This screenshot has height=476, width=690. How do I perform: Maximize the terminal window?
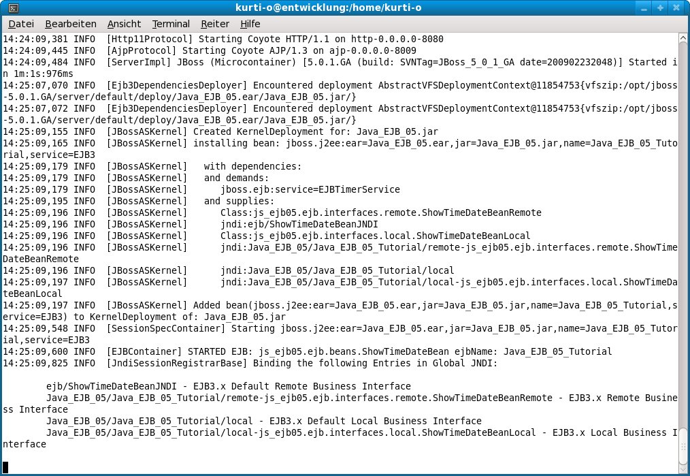point(661,8)
